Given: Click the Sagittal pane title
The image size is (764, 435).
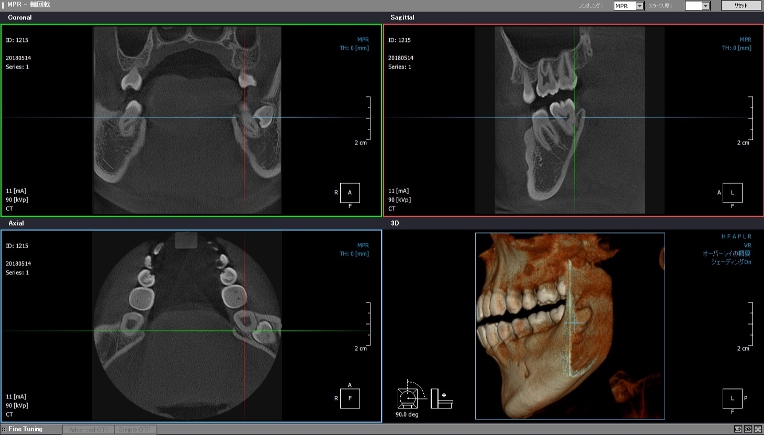Looking at the screenshot, I should (x=402, y=17).
